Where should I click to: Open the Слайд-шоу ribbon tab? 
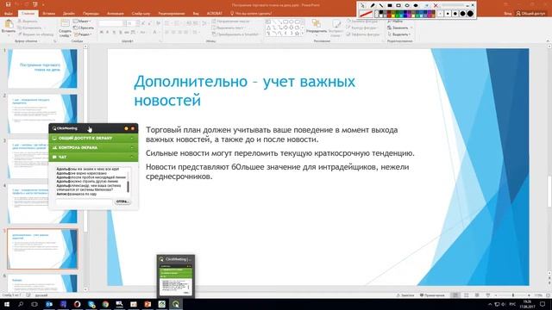coord(141,14)
